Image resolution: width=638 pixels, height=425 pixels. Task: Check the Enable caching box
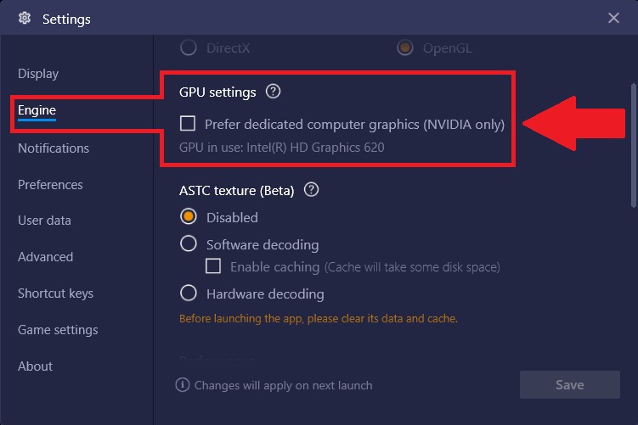[213, 266]
